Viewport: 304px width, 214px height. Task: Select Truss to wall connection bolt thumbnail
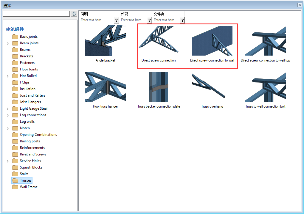tap(266, 87)
